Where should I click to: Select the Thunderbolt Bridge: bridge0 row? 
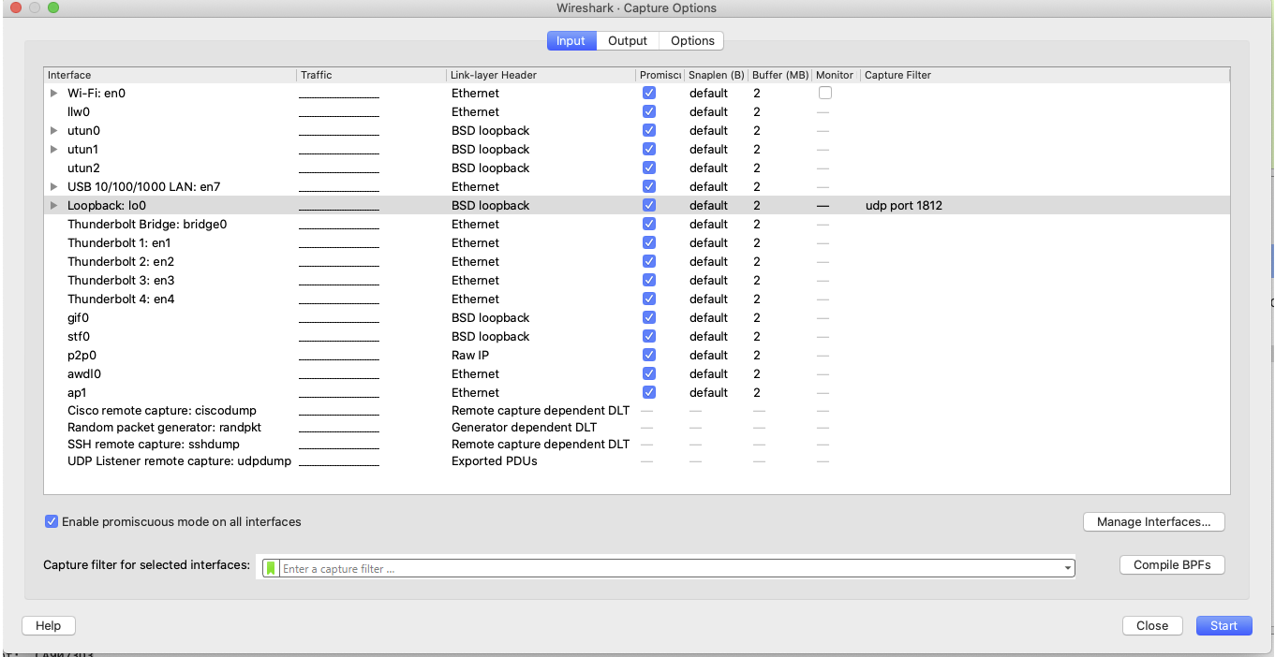point(147,224)
